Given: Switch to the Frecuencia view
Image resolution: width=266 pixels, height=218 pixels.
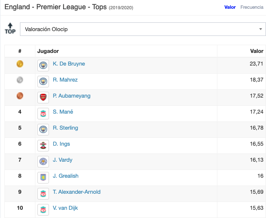Looking at the screenshot, I should 252,7.
